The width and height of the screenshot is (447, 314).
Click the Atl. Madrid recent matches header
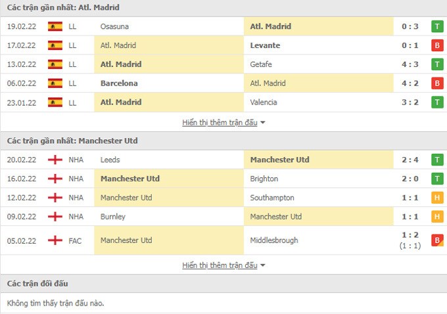coord(63,8)
